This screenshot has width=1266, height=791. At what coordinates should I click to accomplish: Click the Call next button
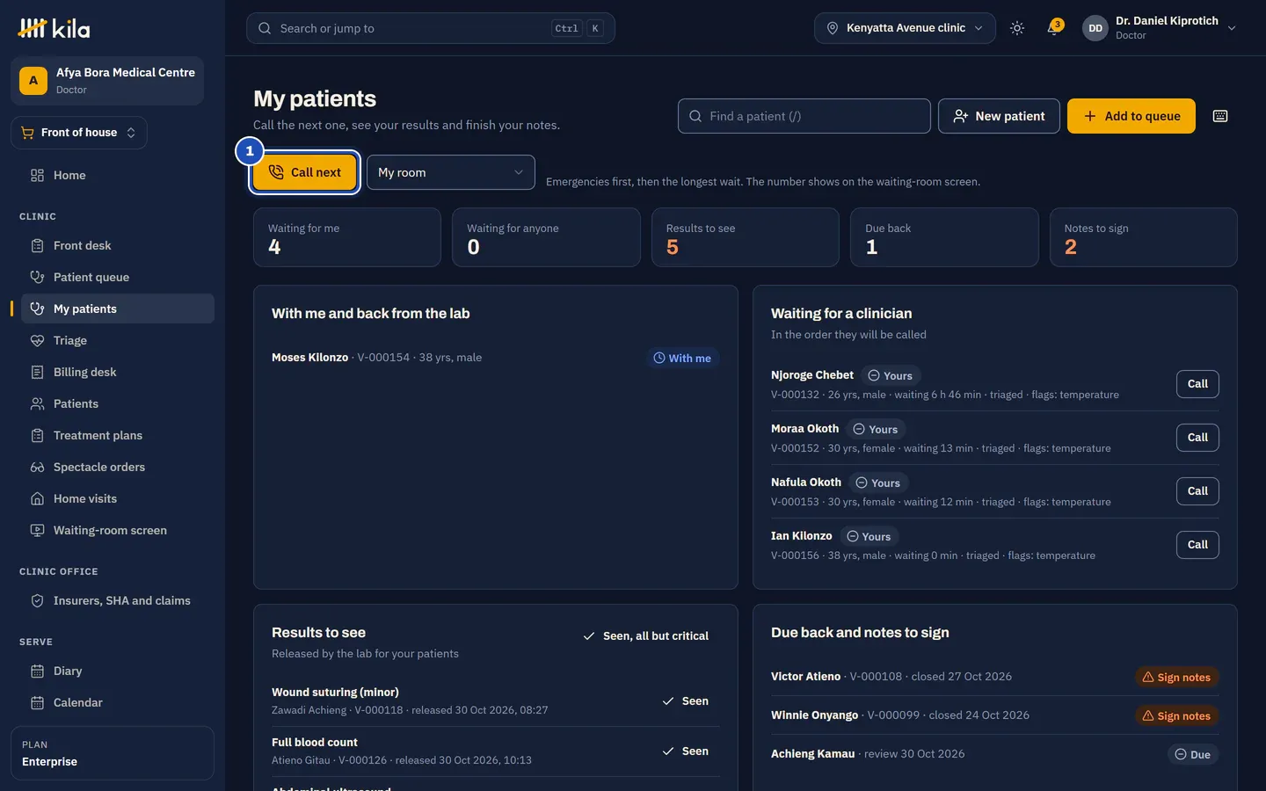(x=304, y=172)
